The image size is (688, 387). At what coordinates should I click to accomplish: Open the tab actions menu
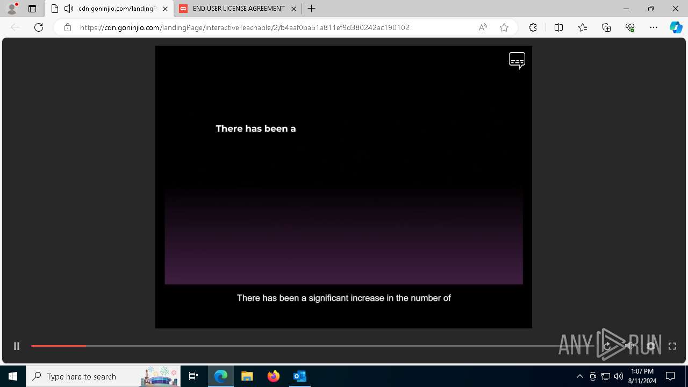32,9
